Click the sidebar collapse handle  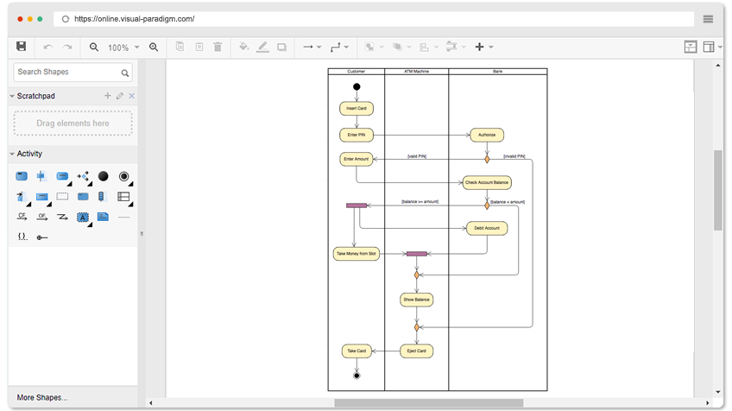pyautogui.click(x=142, y=233)
